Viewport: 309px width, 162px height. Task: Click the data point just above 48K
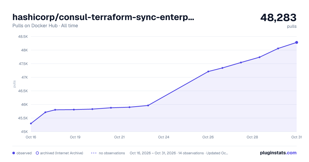coord(278,48)
